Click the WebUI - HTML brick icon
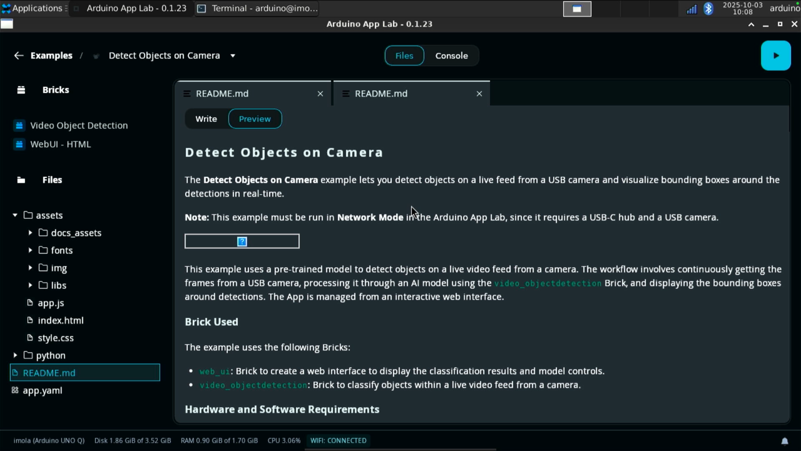801x451 pixels. pyautogui.click(x=19, y=144)
